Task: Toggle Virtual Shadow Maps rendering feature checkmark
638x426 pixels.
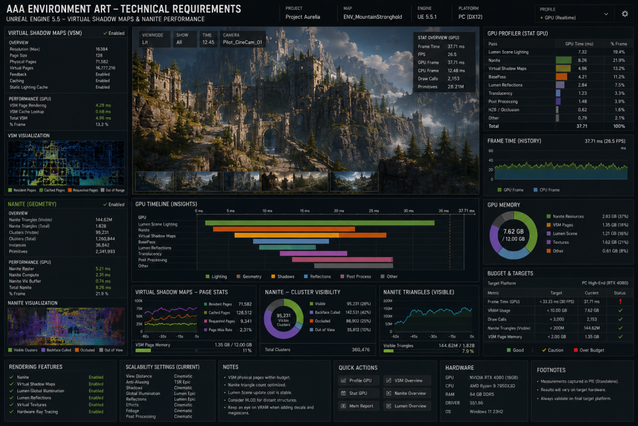Action: click(x=11, y=384)
